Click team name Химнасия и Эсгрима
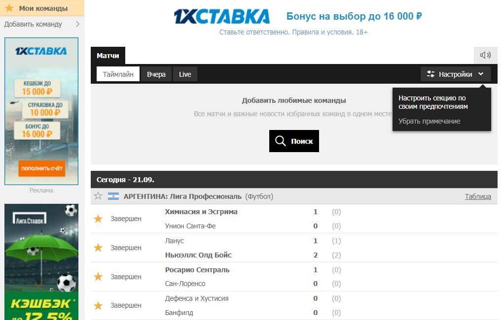The width and height of the screenshot is (503, 320). coord(201,212)
